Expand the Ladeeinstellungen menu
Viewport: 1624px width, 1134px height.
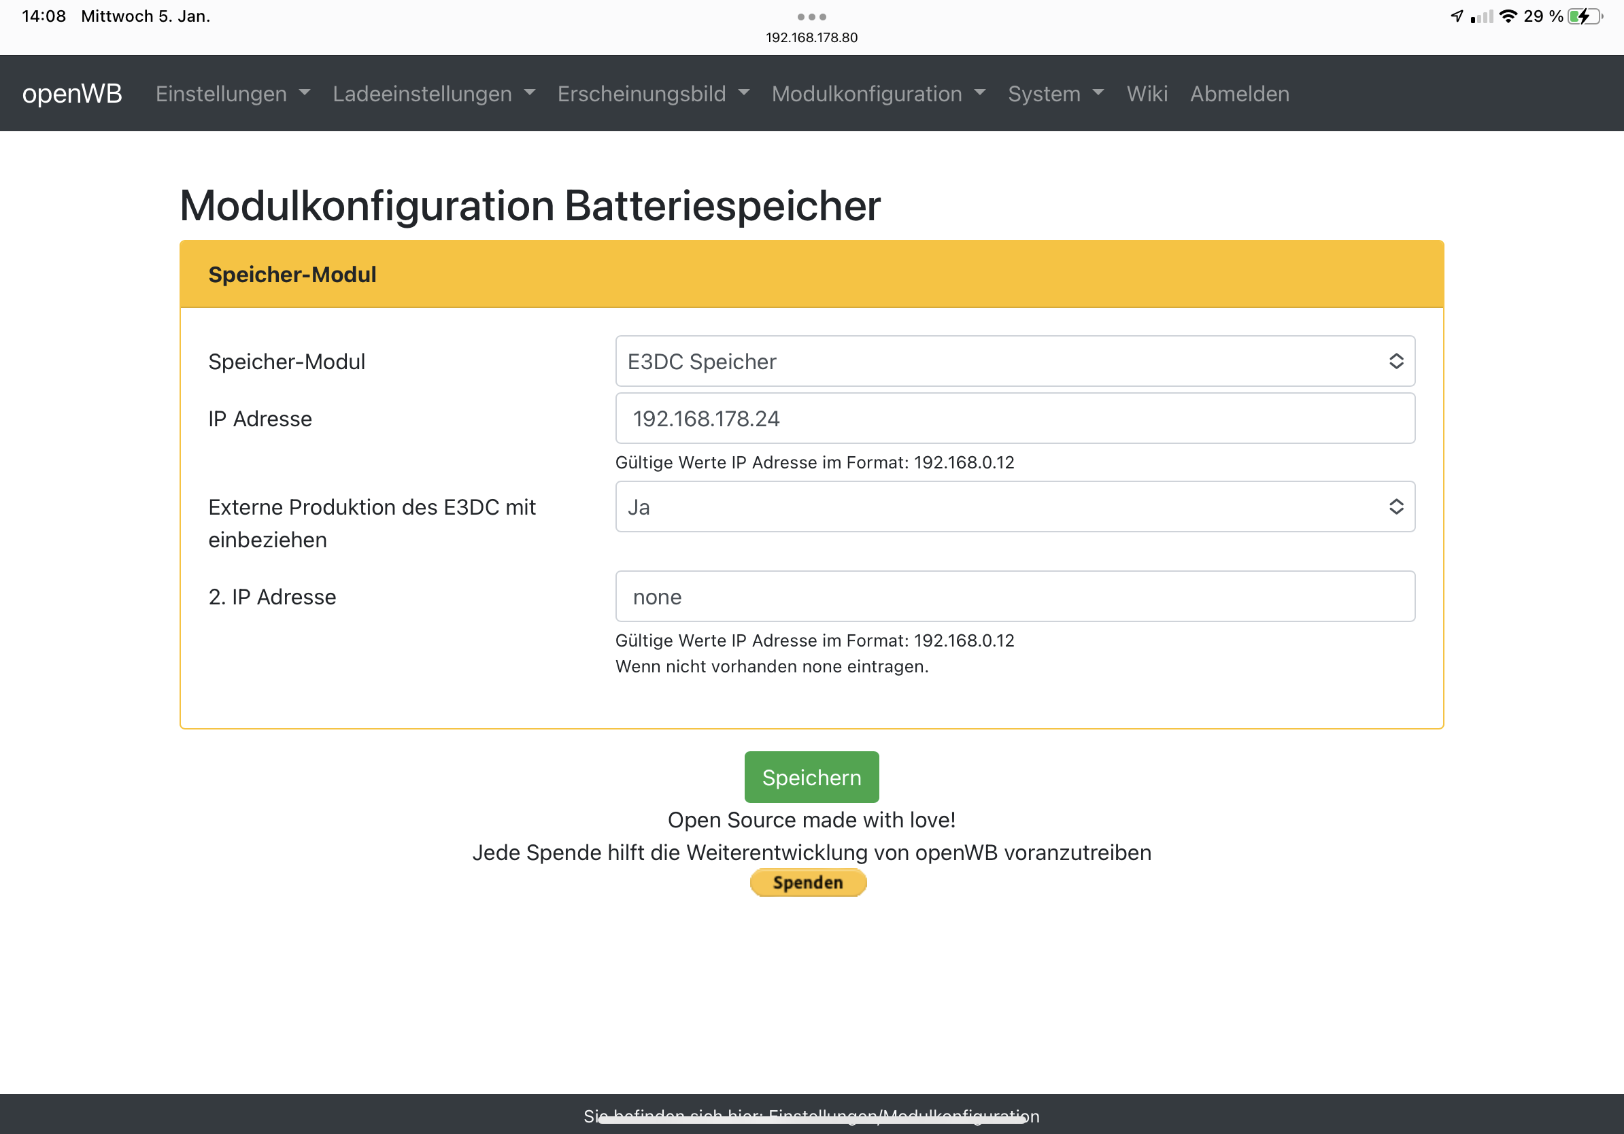(x=434, y=93)
